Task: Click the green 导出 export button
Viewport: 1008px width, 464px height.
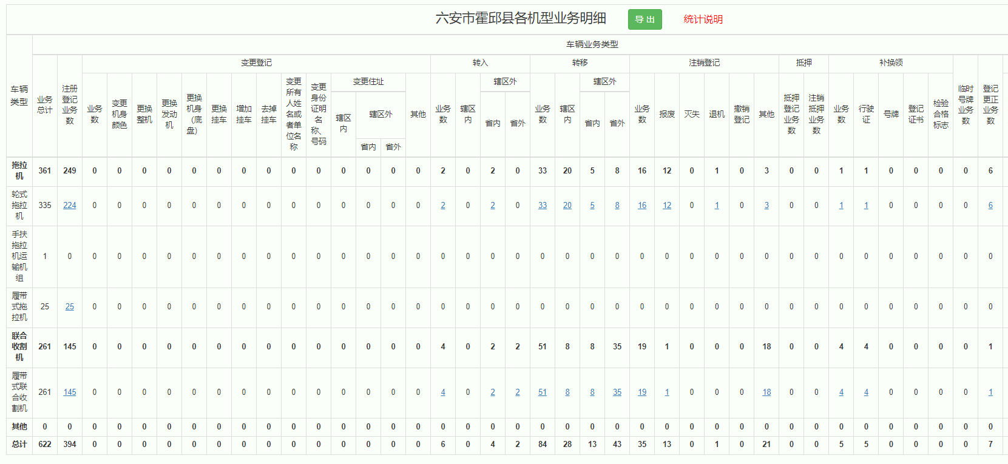Action: coord(644,19)
